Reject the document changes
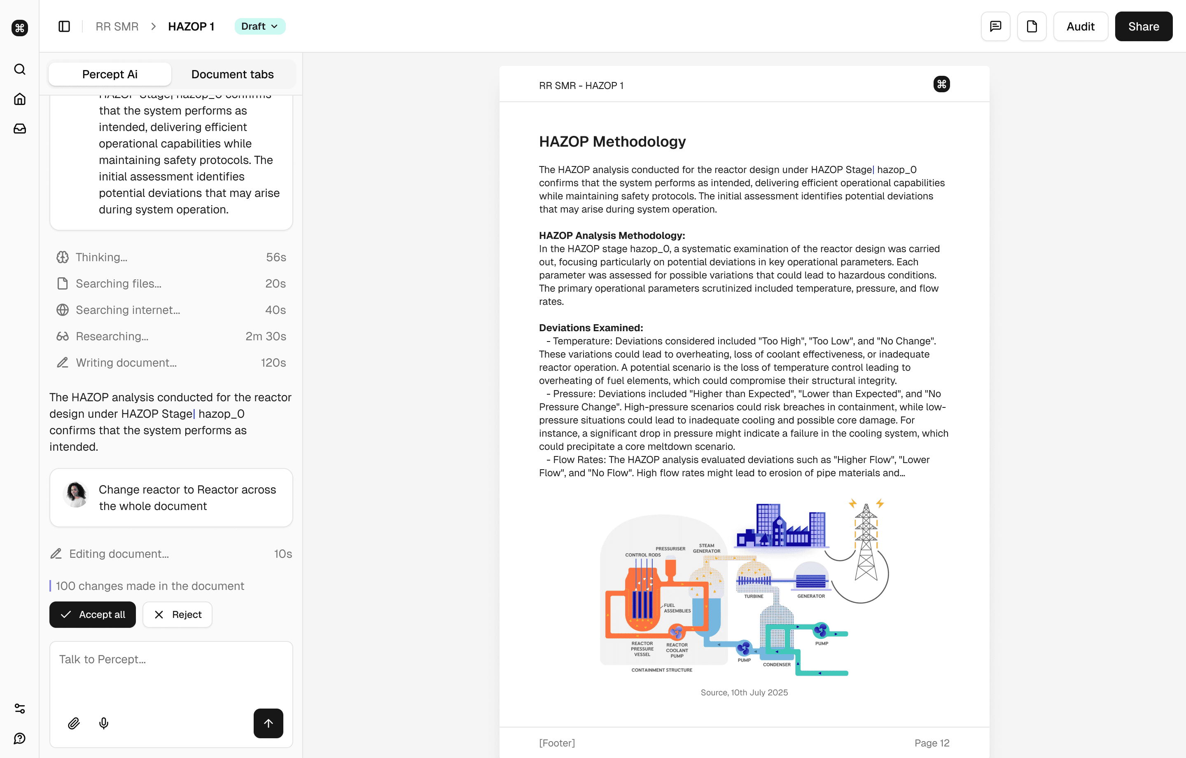This screenshot has height=758, width=1186. tap(177, 615)
